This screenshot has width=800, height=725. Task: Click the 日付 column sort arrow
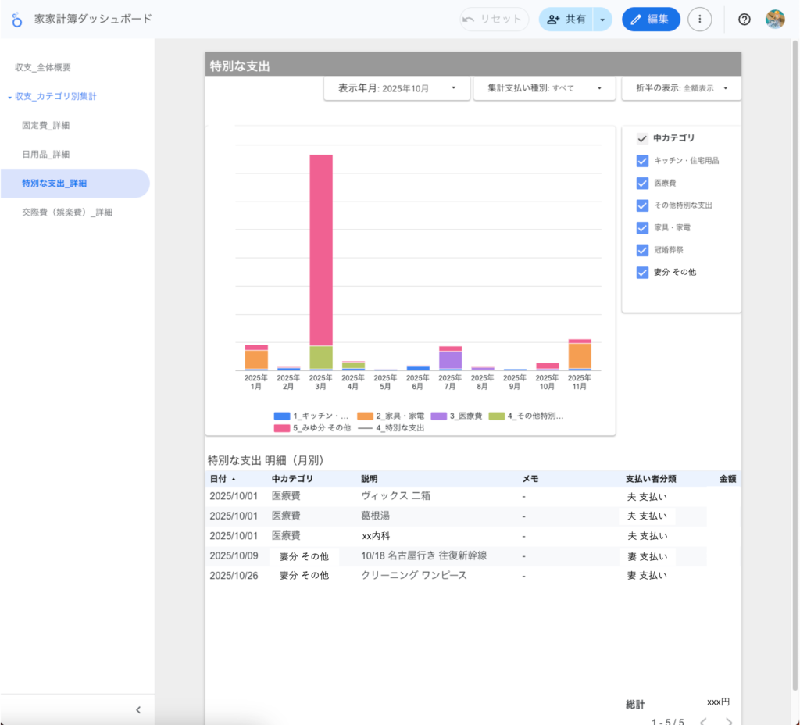point(233,479)
